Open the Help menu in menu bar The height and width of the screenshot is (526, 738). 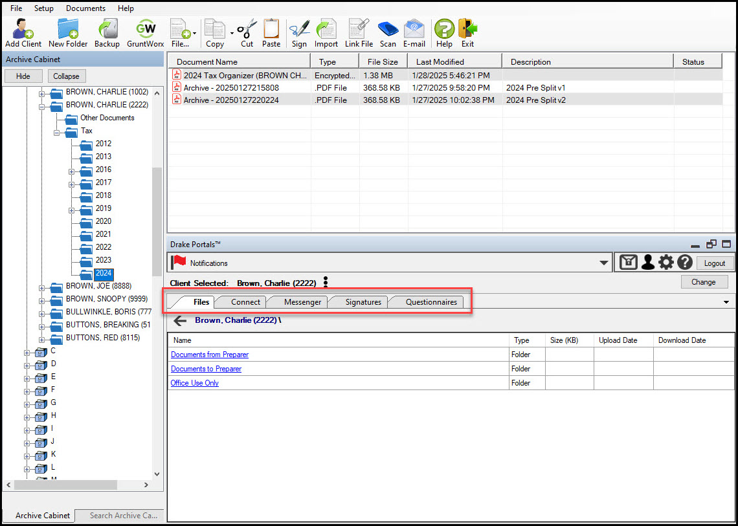coord(126,8)
